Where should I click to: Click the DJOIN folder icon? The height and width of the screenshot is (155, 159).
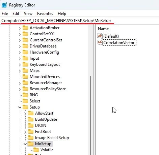[x=31, y=125]
